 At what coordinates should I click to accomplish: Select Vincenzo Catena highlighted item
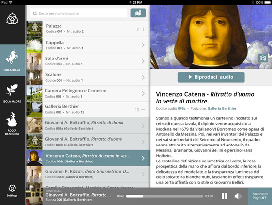88,158
